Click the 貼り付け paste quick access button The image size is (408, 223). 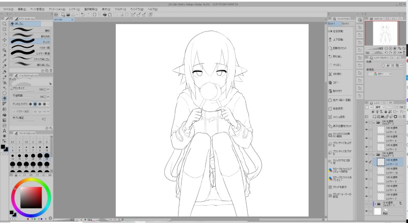click(340, 91)
